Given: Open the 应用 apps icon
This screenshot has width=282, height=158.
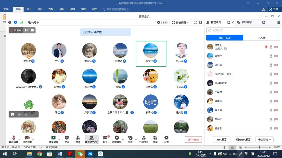Looking at the screenshot, I should [x=155, y=138].
